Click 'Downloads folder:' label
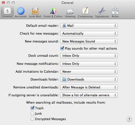Screen dimensions: 135x125 (x=45, y=80)
